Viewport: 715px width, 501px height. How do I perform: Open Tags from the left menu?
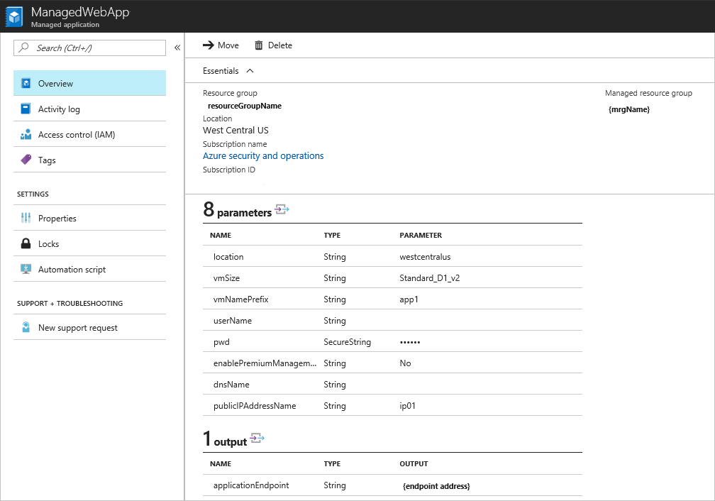pos(47,160)
